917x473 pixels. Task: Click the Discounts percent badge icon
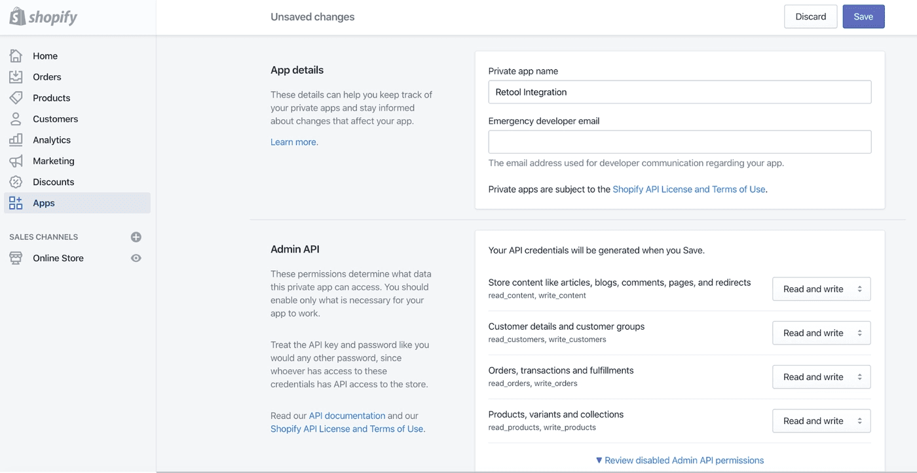coord(16,182)
